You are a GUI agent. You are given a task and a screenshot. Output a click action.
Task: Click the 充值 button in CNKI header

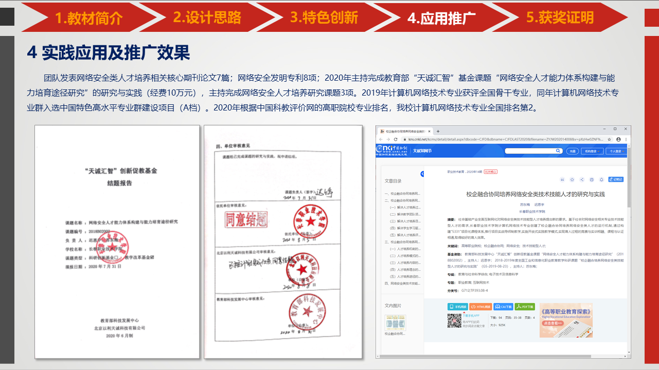tap(573, 151)
